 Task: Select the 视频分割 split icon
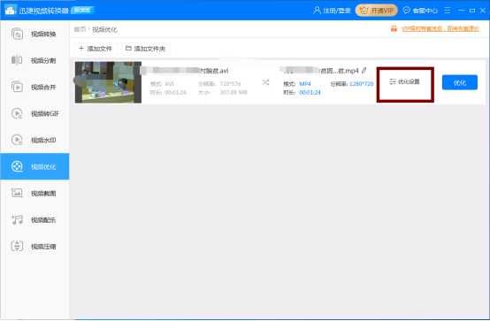17,60
